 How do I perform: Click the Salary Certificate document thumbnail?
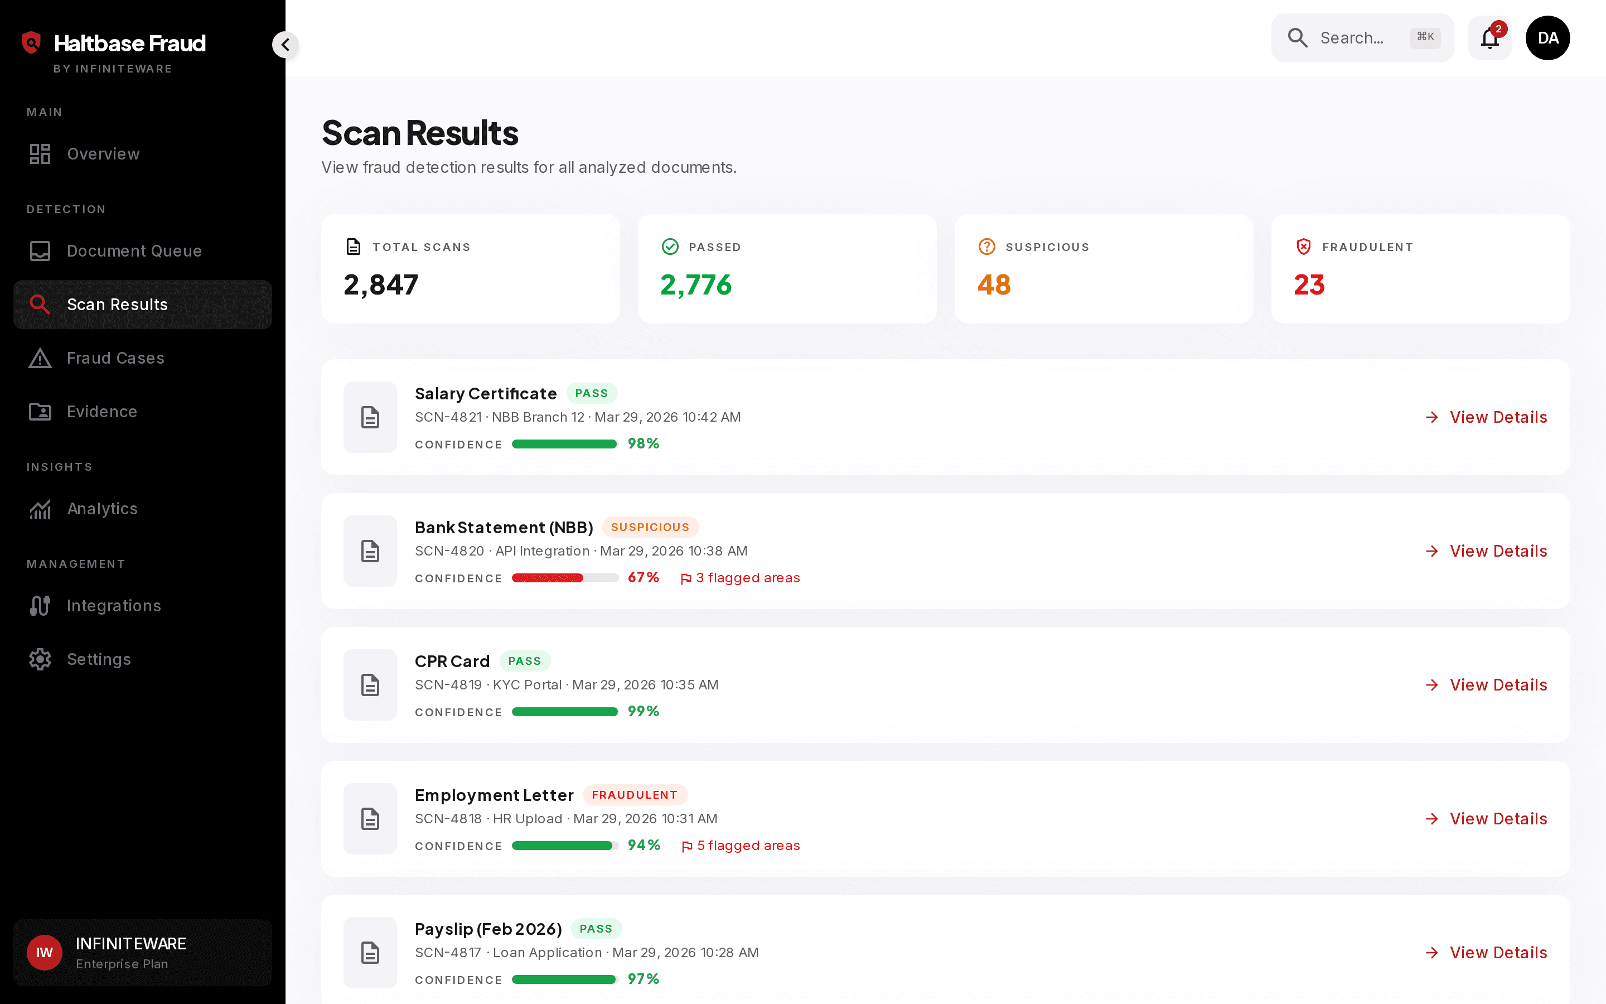370,417
